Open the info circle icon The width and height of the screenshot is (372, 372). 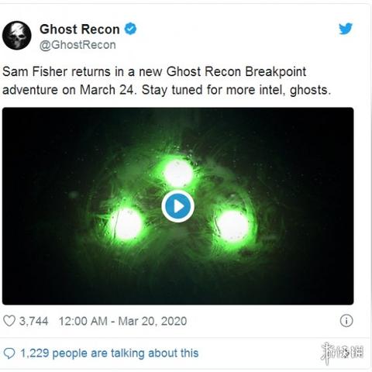tap(346, 321)
